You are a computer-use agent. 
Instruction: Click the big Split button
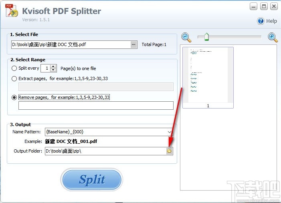[x=91, y=179]
